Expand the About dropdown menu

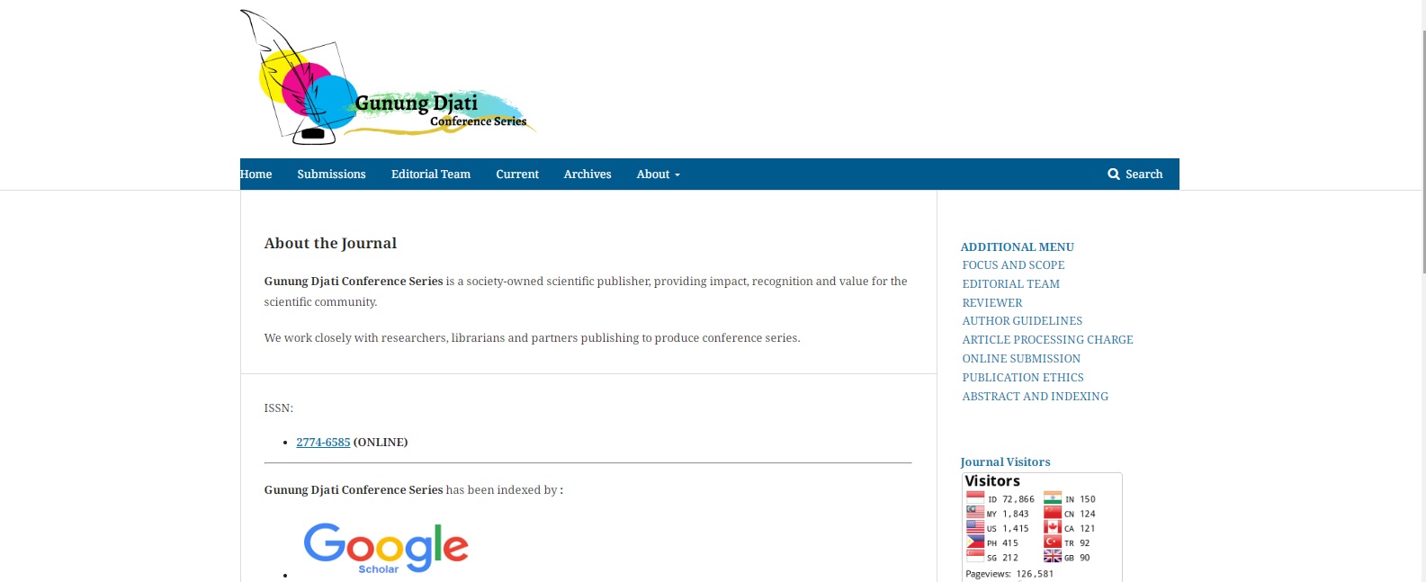pos(658,175)
